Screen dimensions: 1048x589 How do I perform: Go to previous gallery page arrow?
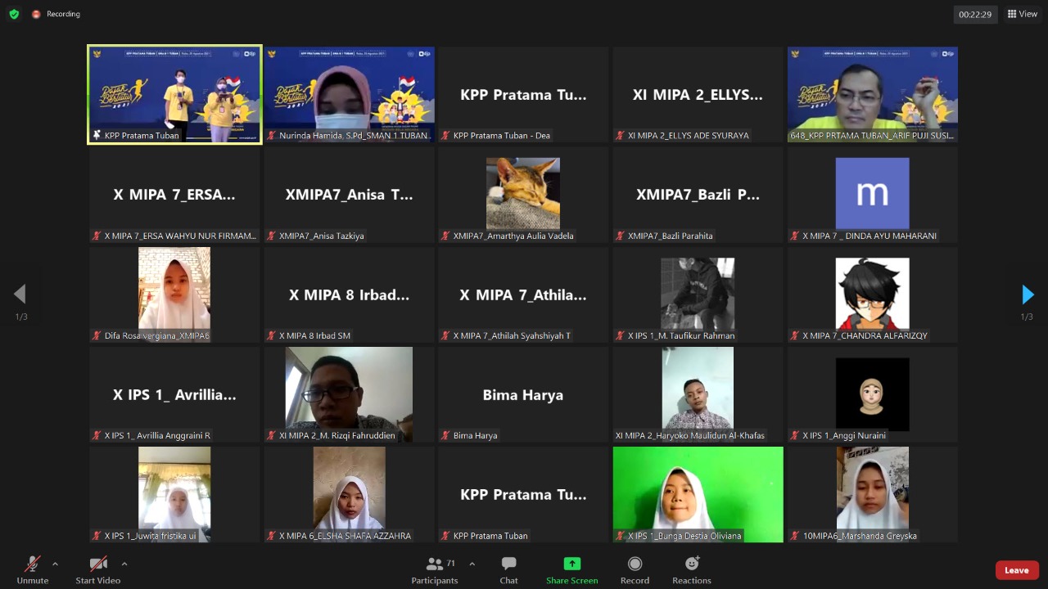coord(20,294)
